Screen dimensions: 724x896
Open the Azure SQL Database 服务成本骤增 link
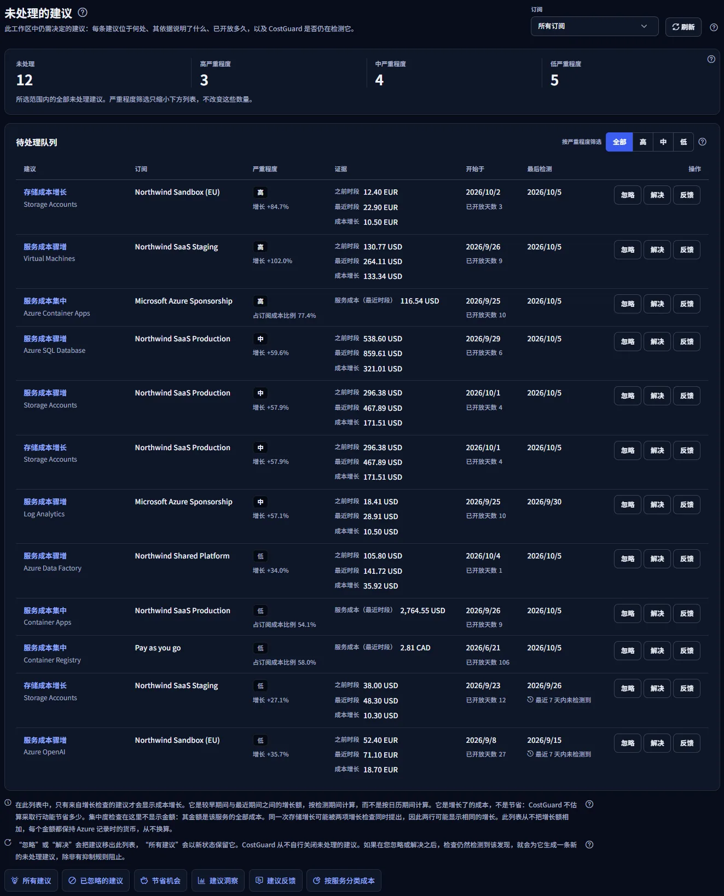point(45,339)
